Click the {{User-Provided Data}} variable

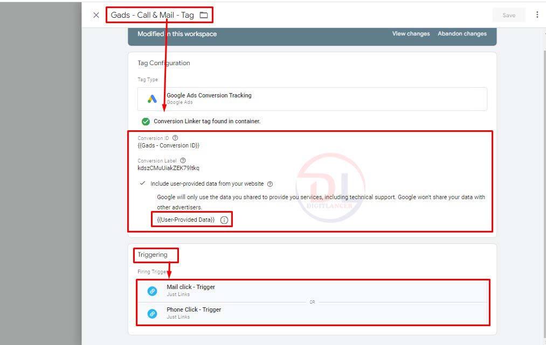coord(185,220)
